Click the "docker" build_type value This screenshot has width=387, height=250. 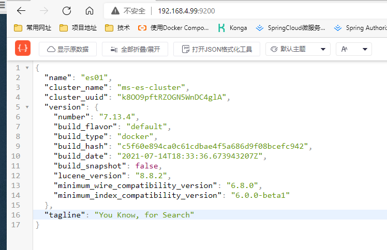pyautogui.click(x=135, y=136)
